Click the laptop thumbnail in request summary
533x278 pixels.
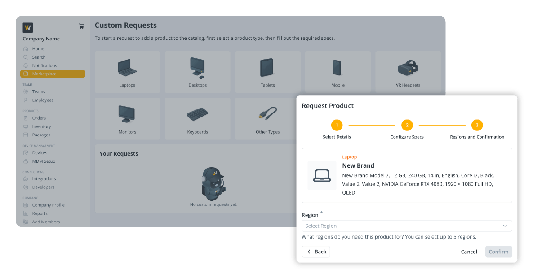pos(322,175)
